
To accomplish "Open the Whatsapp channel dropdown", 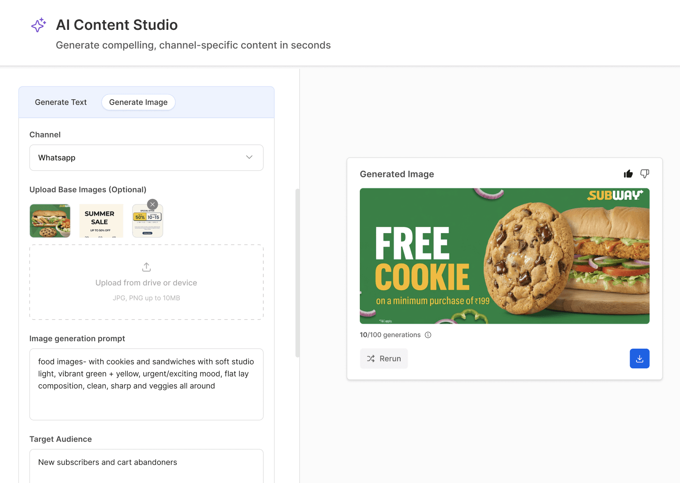I will [146, 158].
